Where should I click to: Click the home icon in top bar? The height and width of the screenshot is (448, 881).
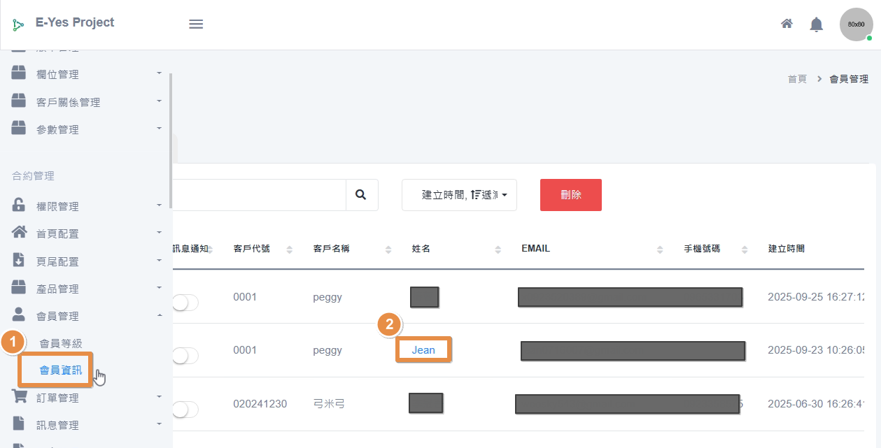tap(787, 24)
